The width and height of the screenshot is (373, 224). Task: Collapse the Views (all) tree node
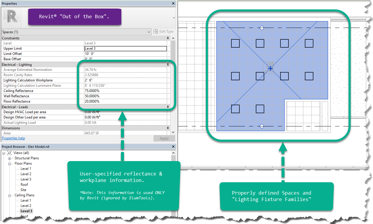pos(4,153)
